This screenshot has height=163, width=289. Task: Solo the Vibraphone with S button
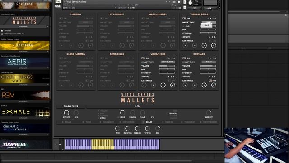tap(174, 58)
